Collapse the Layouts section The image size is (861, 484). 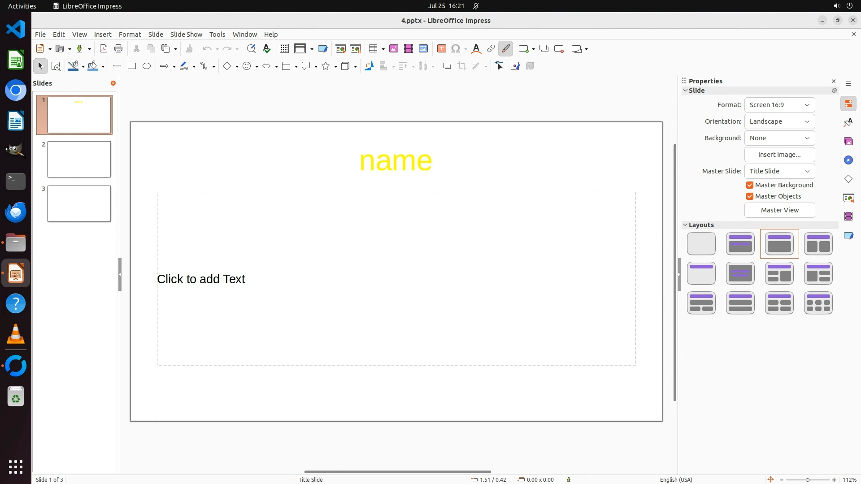point(685,225)
